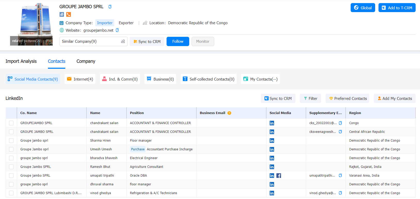Select the bharadva bhavesh row checkbox
The image size is (420, 199).
11,158
